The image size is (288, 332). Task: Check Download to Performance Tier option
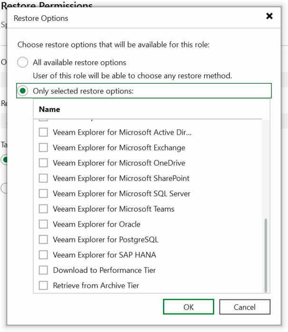pos(43,270)
